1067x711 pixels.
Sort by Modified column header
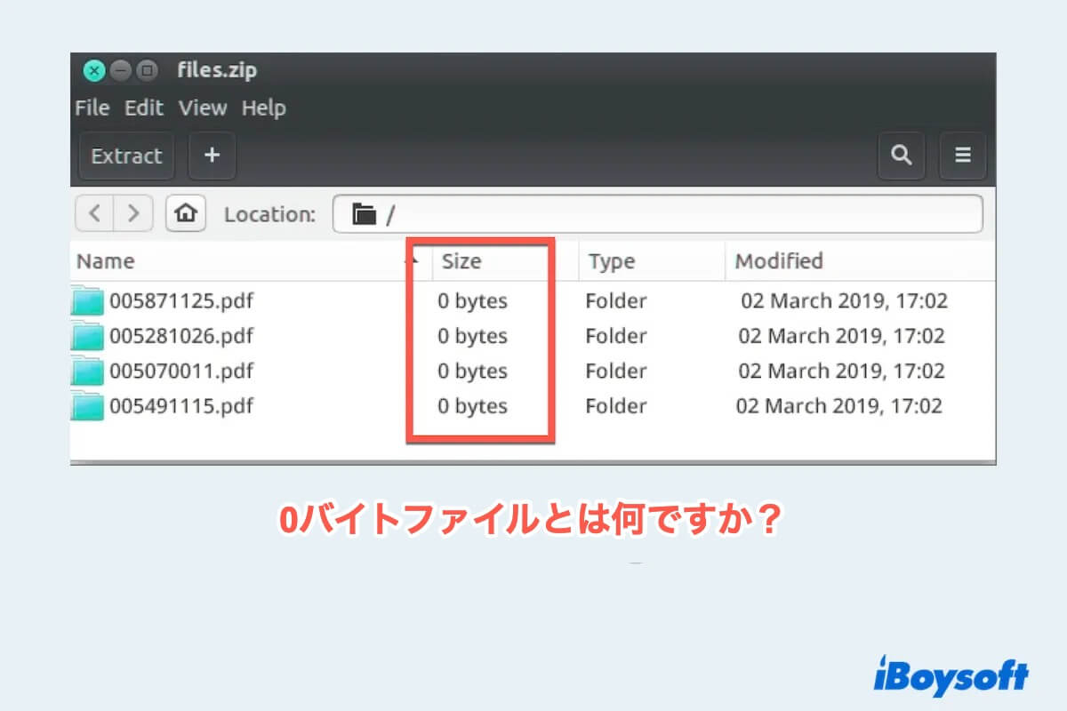tap(778, 261)
